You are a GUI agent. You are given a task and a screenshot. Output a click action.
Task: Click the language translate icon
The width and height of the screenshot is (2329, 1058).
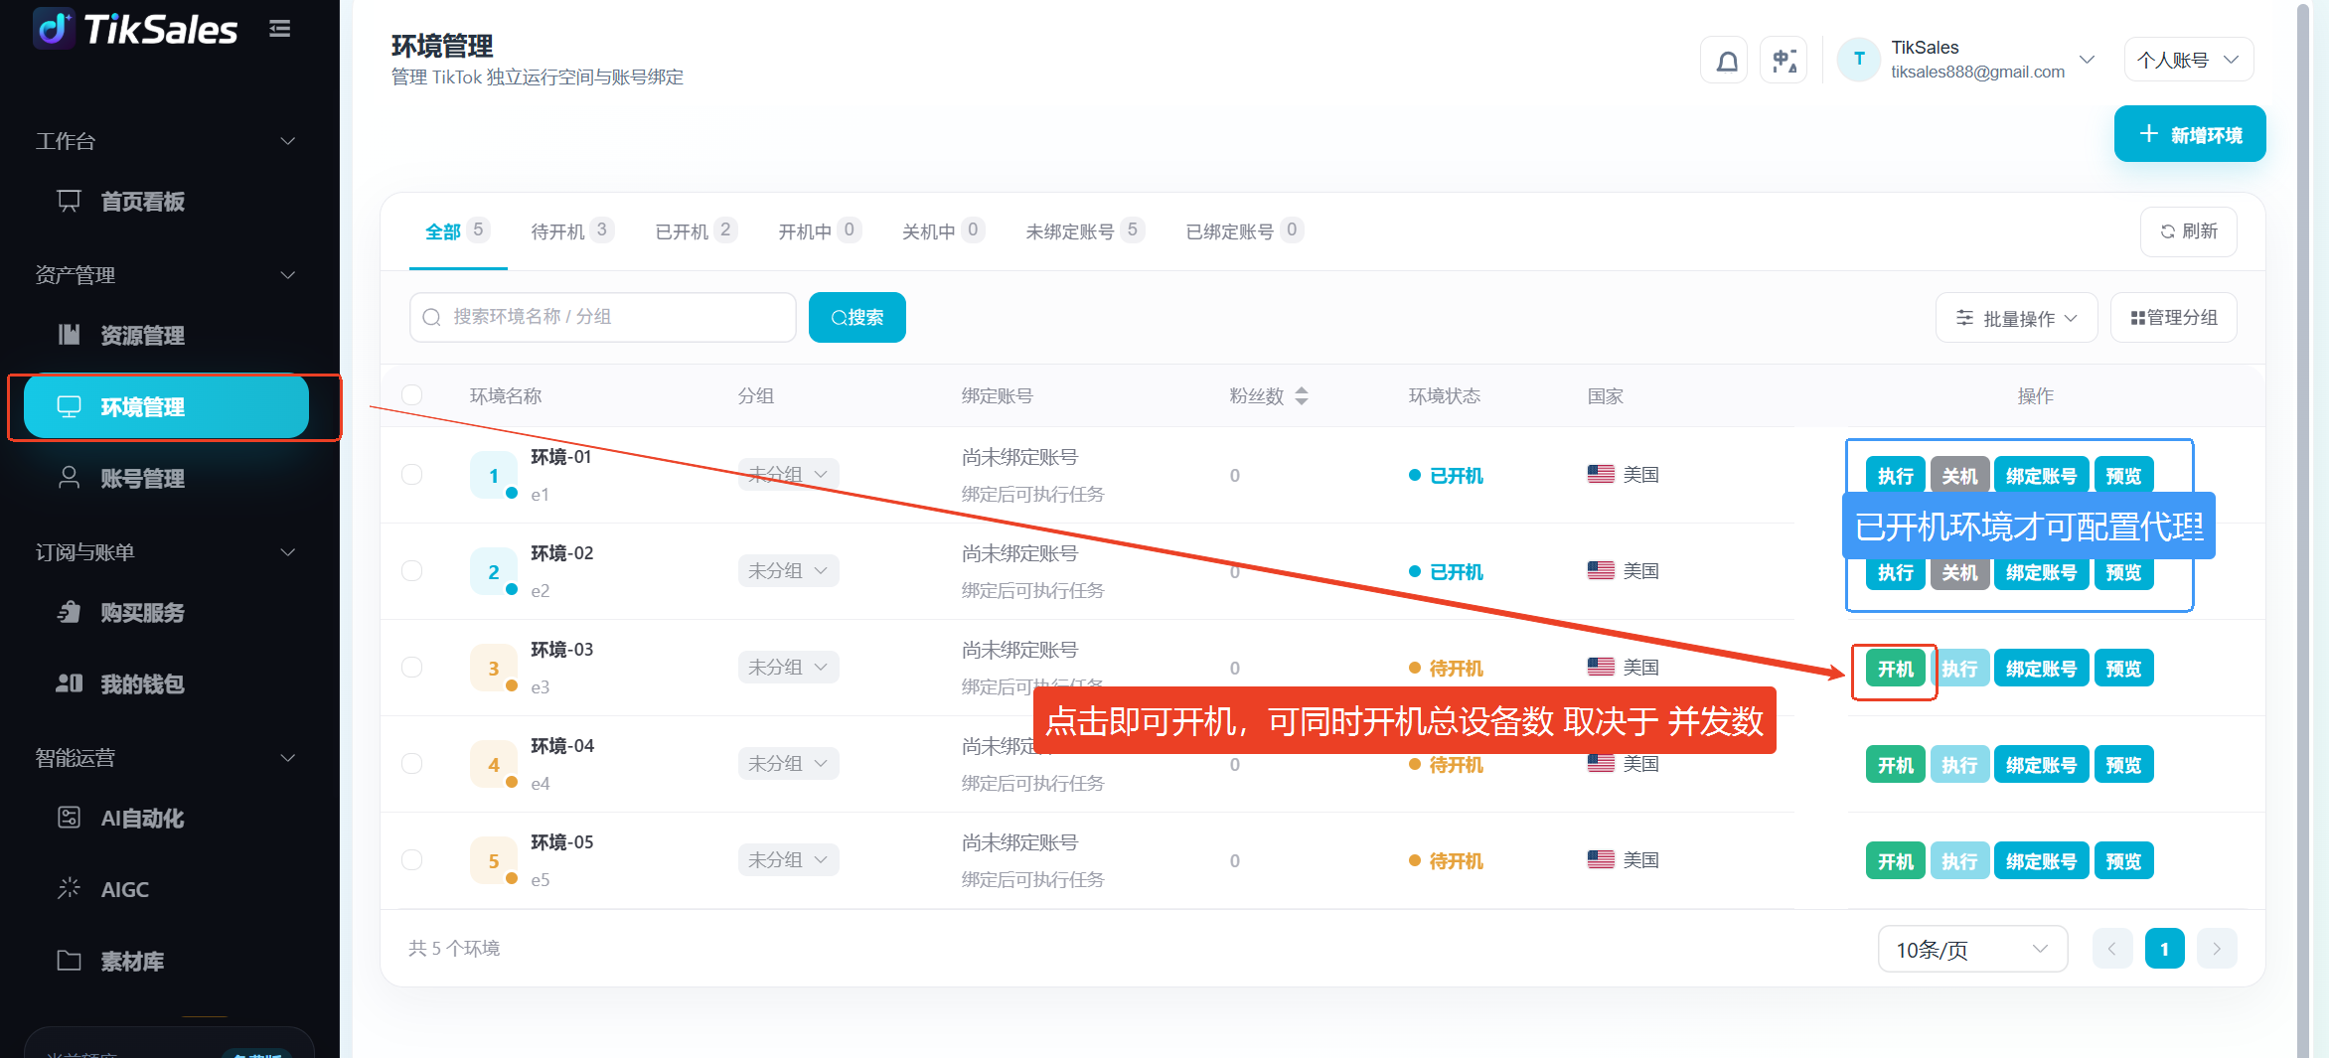point(1785,61)
